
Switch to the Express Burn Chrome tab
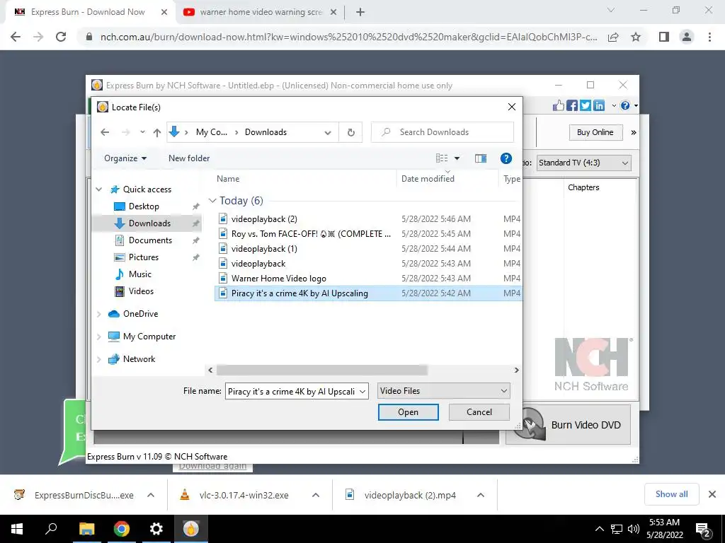pos(88,12)
